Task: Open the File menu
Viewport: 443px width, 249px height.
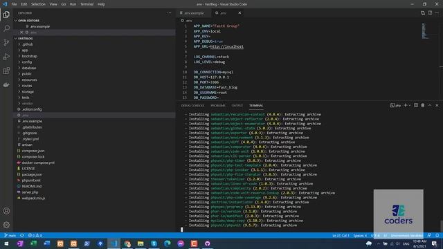Action: (x=14, y=4)
